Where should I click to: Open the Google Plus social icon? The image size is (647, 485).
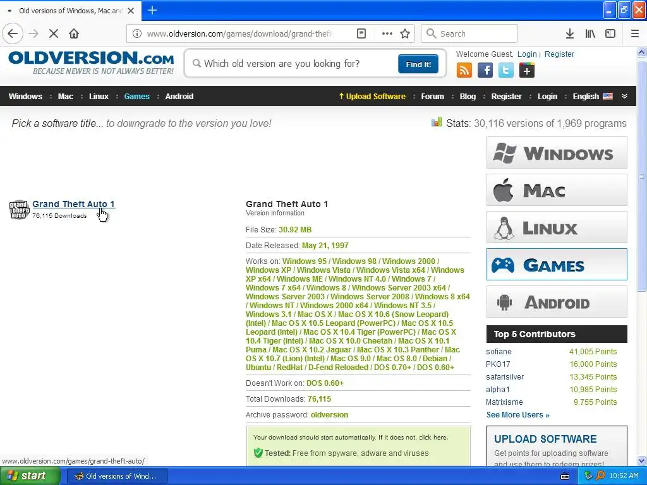pyautogui.click(x=527, y=70)
